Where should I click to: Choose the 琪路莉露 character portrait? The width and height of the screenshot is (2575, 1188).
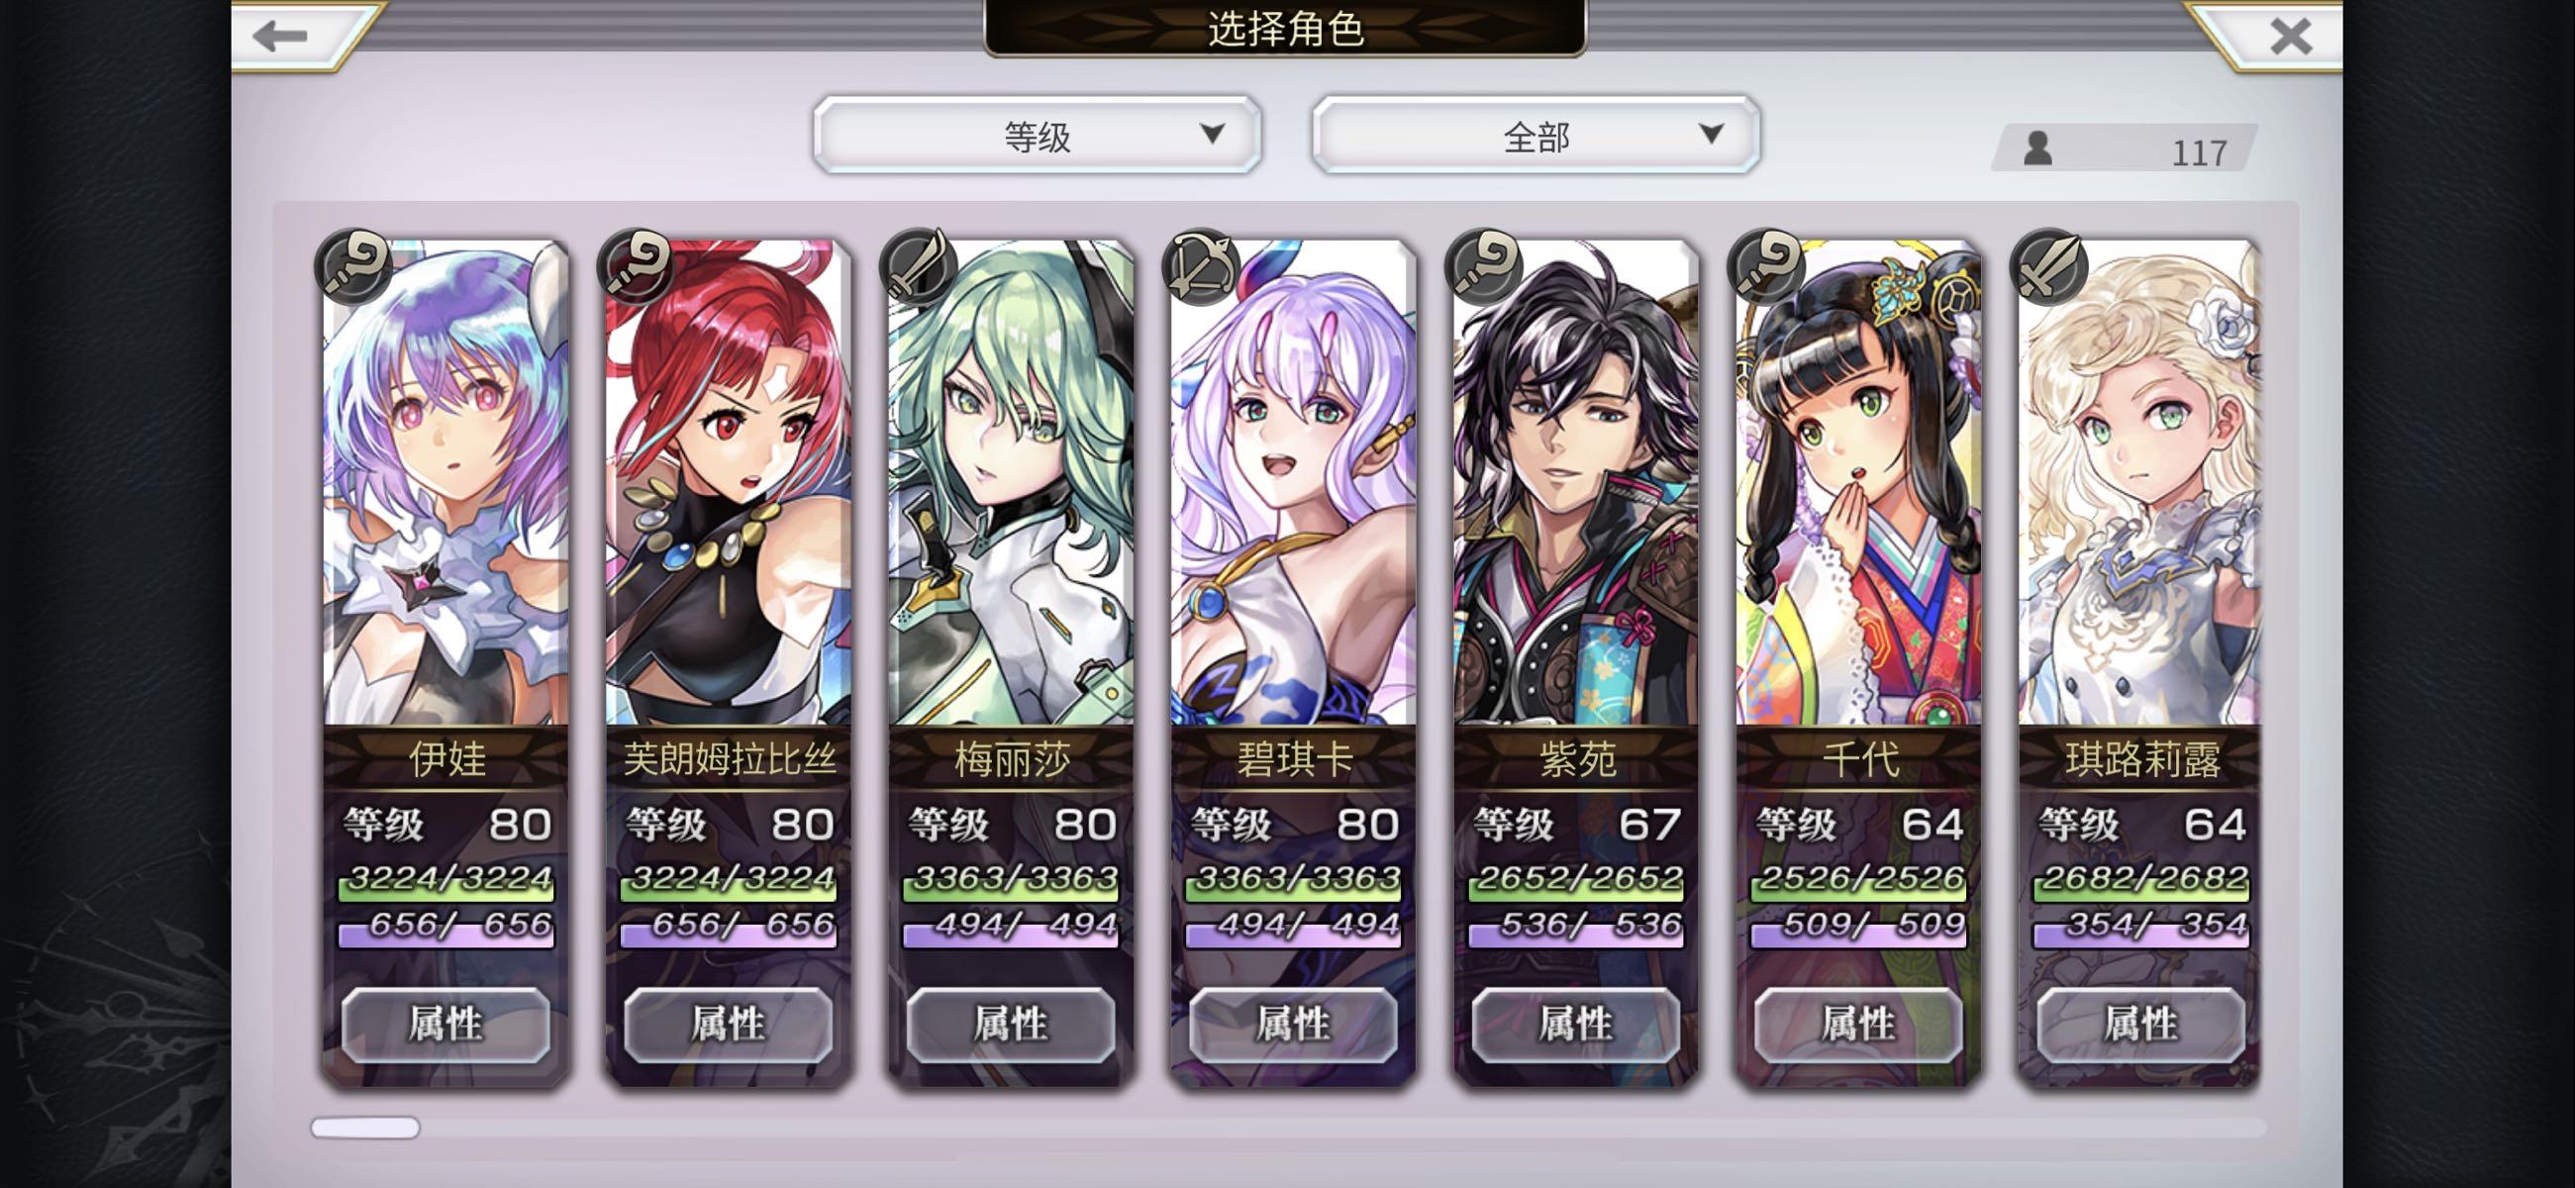pyautogui.click(x=2139, y=482)
